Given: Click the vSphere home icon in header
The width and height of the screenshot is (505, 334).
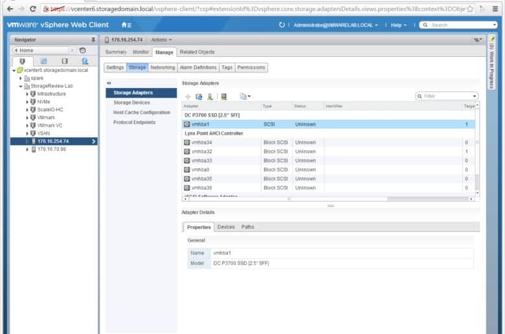Looking at the screenshot, I should tap(126, 25).
